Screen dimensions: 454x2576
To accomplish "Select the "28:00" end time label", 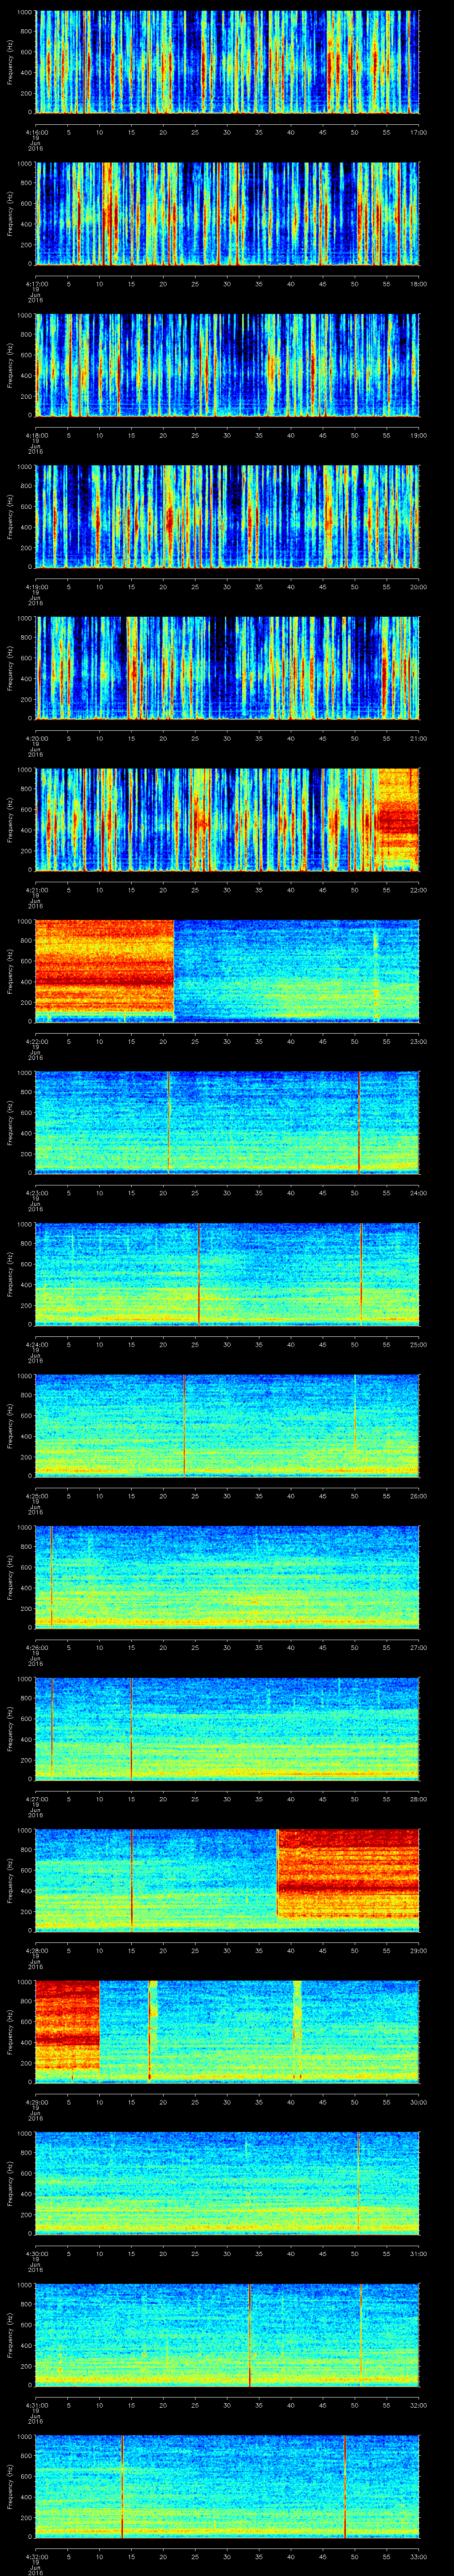I will (418, 1799).
